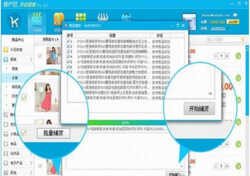250x176 pixels.
Task: Switch to the 商品中心 tab
Action: pos(18,40)
